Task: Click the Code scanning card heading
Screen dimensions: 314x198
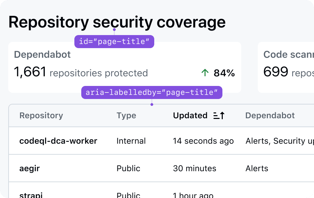Action: 289,55
